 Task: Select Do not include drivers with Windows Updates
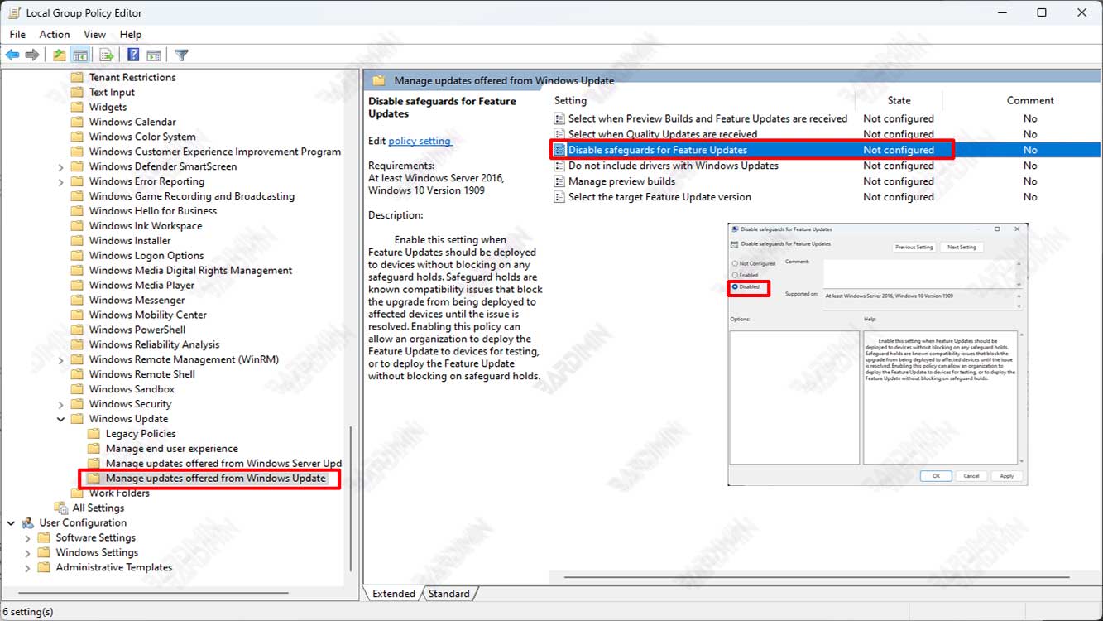click(x=674, y=166)
